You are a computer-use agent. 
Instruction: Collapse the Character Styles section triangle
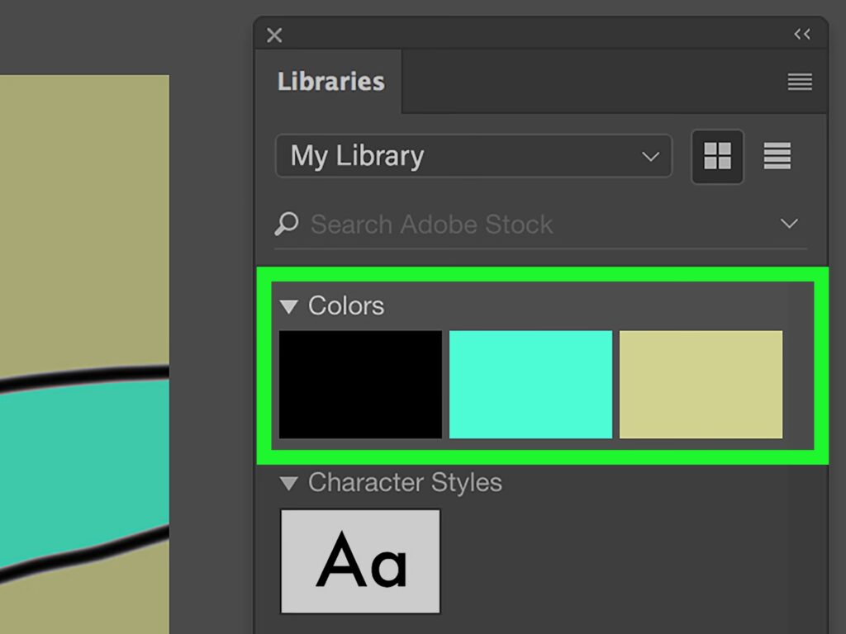coord(288,483)
